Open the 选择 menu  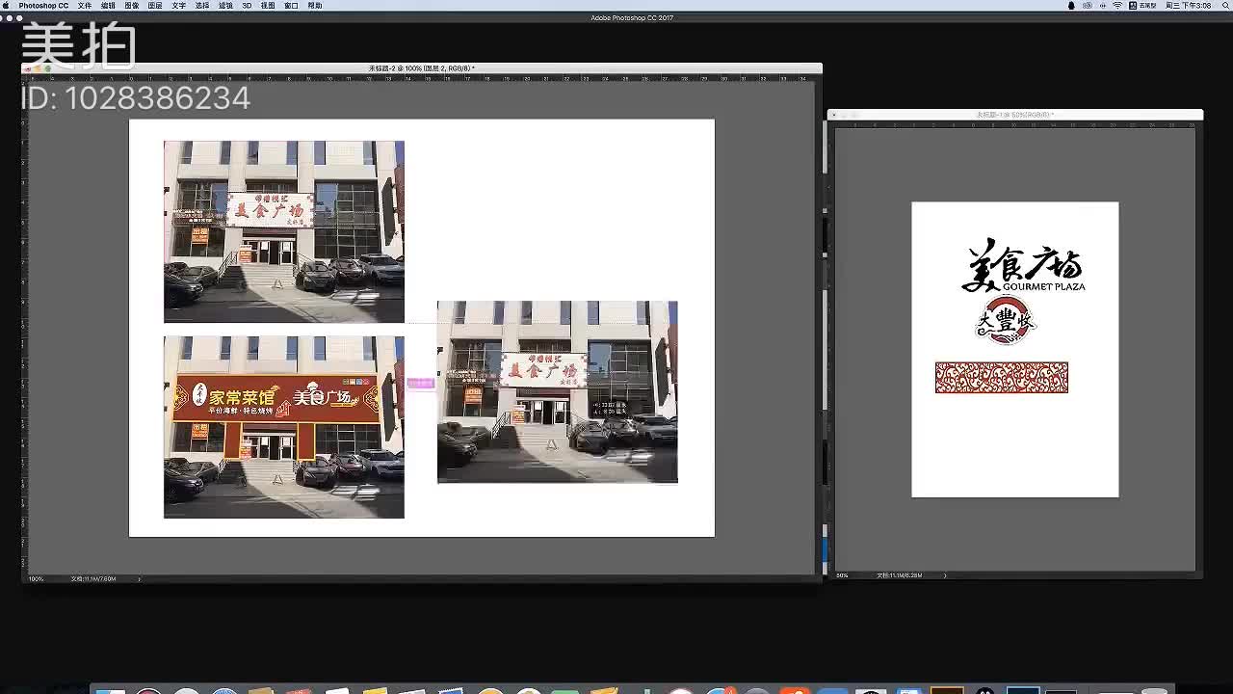[x=202, y=6]
